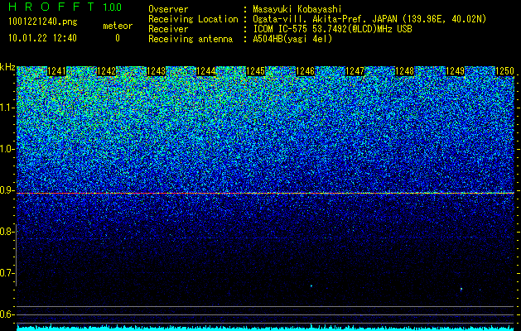Click the 1.1 frequency axis label

7,108
